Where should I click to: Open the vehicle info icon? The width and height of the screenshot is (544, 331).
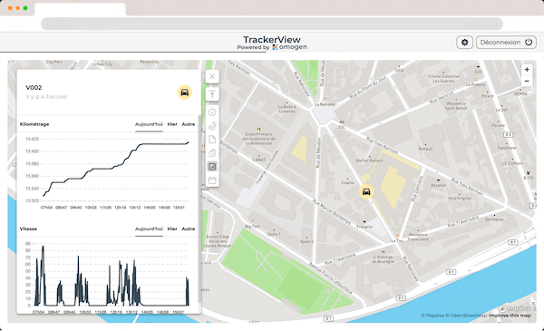coord(212,112)
